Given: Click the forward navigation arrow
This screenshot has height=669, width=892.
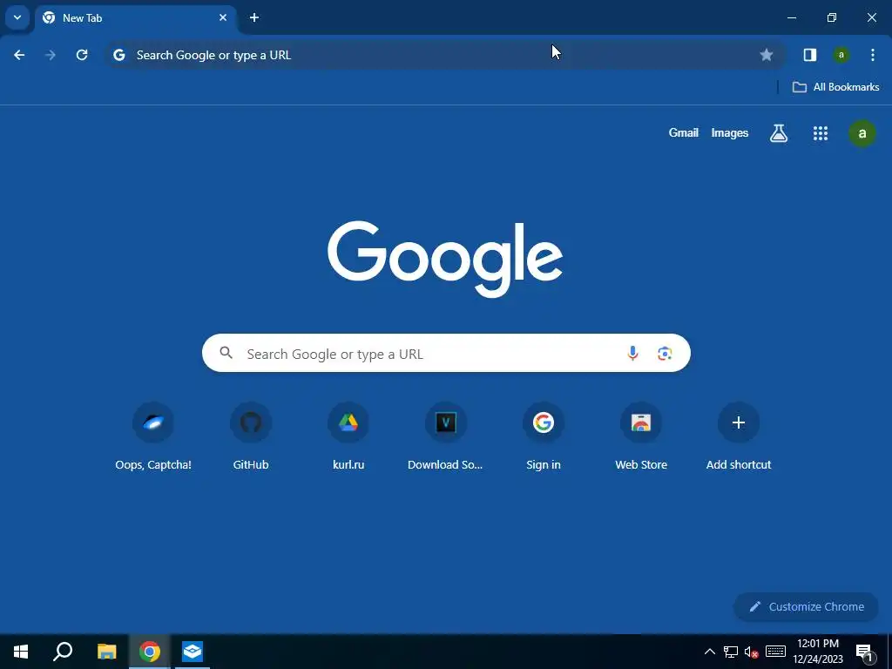Looking at the screenshot, I should click(x=51, y=55).
